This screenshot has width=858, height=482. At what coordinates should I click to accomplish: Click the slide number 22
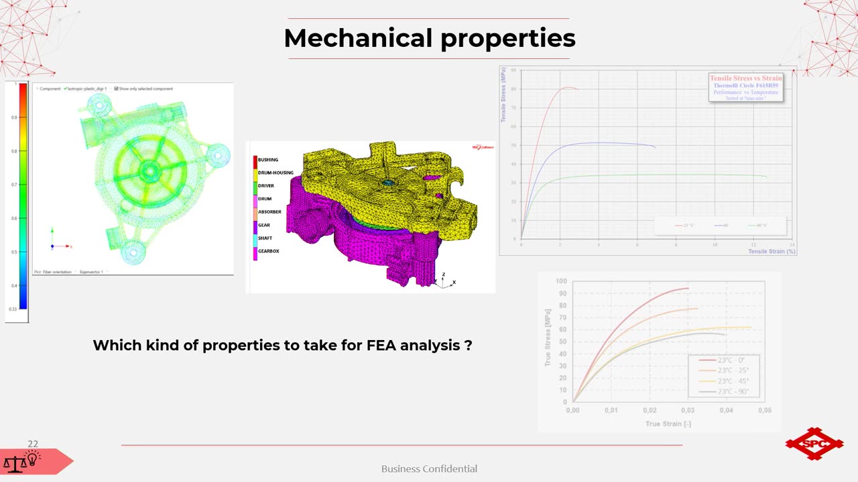click(33, 444)
